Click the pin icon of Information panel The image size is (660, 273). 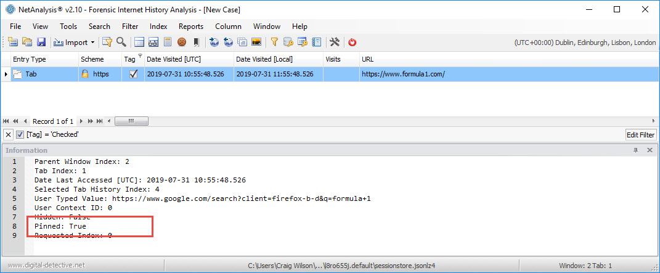[635, 150]
